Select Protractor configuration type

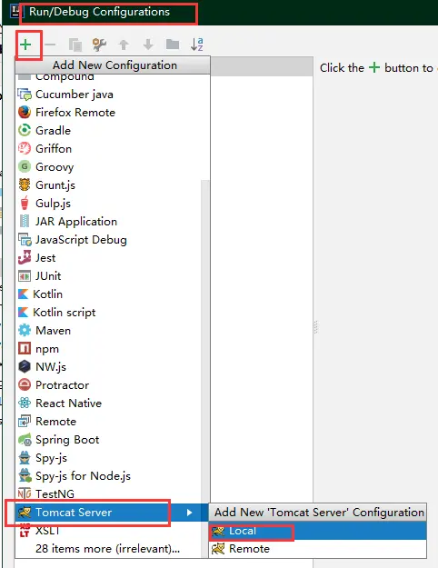tap(108, 385)
